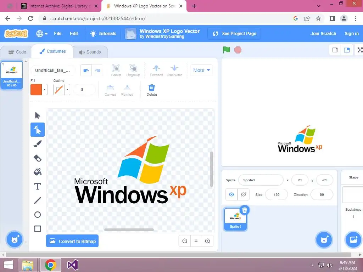Click the Redo arrow
This screenshot has width=363, height=272.
(97, 70)
